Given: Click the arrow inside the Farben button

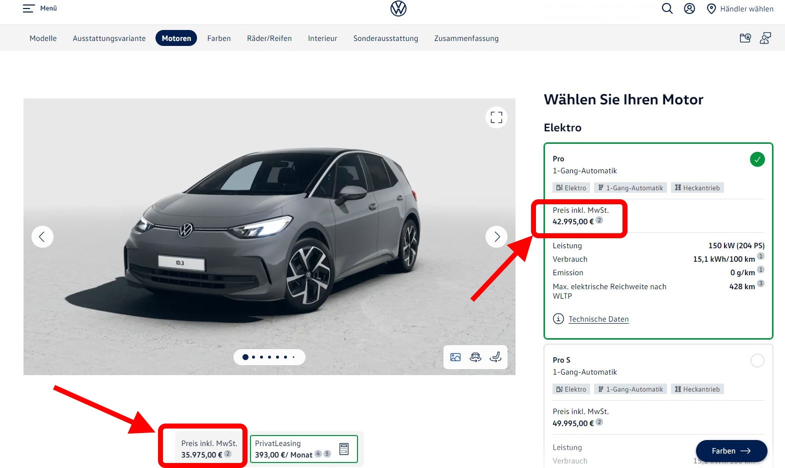Looking at the screenshot, I should (745, 451).
